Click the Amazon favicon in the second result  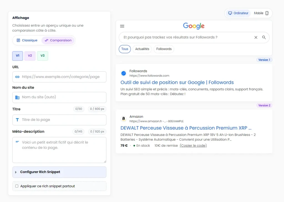(x=123, y=119)
